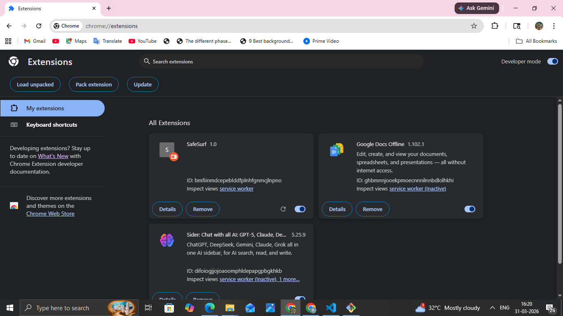Open the Translate bookmark
Screen dimensions: 563x316
point(108,41)
